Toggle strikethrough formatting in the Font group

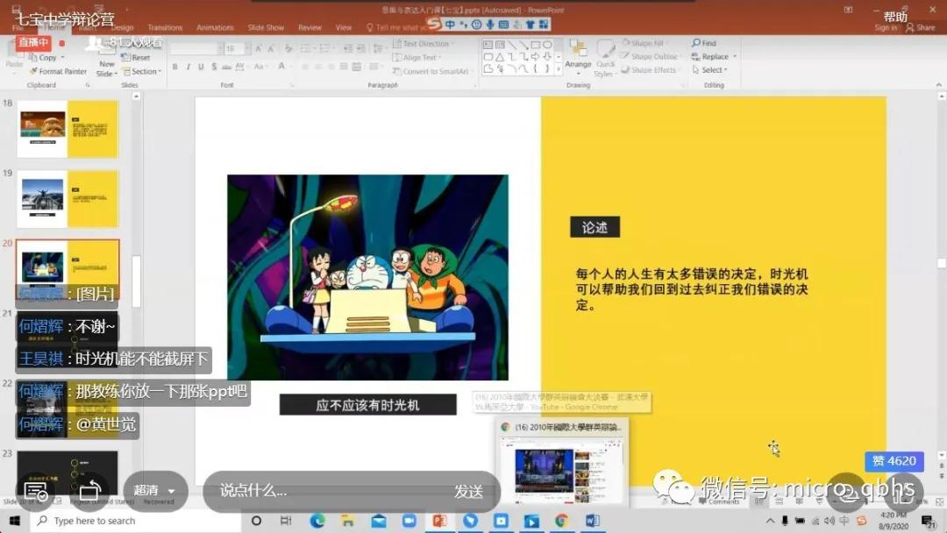(x=226, y=67)
